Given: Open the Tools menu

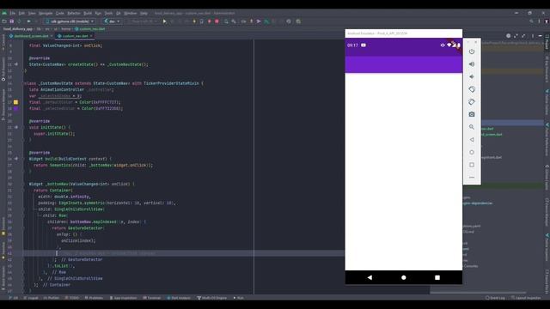Looking at the screenshot, I should (x=109, y=14).
